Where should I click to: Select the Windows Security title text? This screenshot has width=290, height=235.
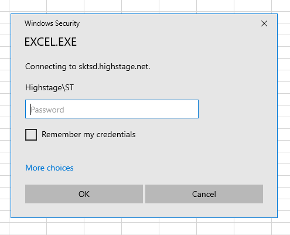point(52,23)
